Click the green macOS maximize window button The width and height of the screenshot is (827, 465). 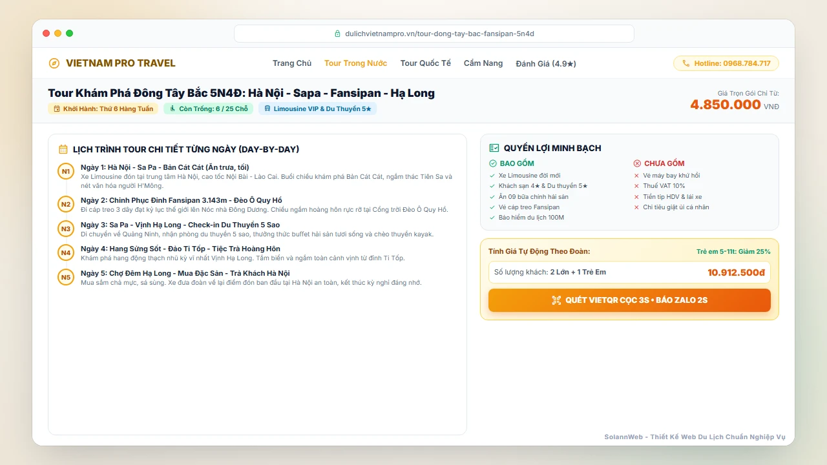point(70,34)
